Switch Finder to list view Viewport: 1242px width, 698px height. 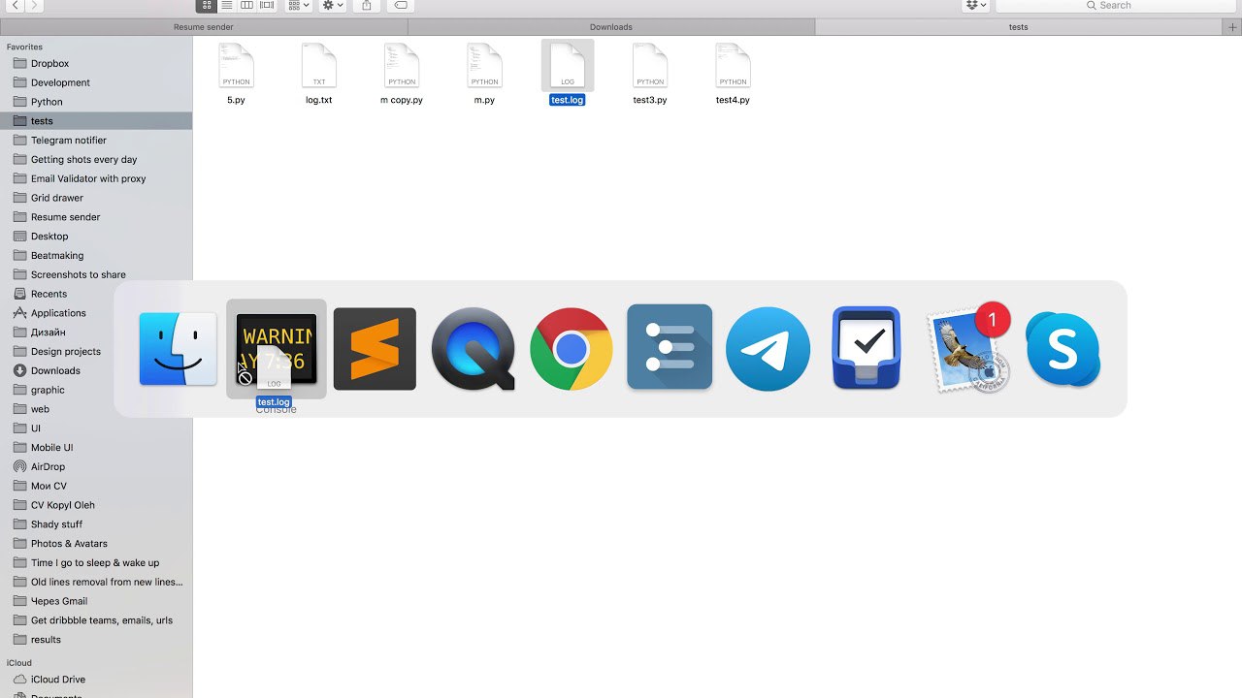click(226, 5)
